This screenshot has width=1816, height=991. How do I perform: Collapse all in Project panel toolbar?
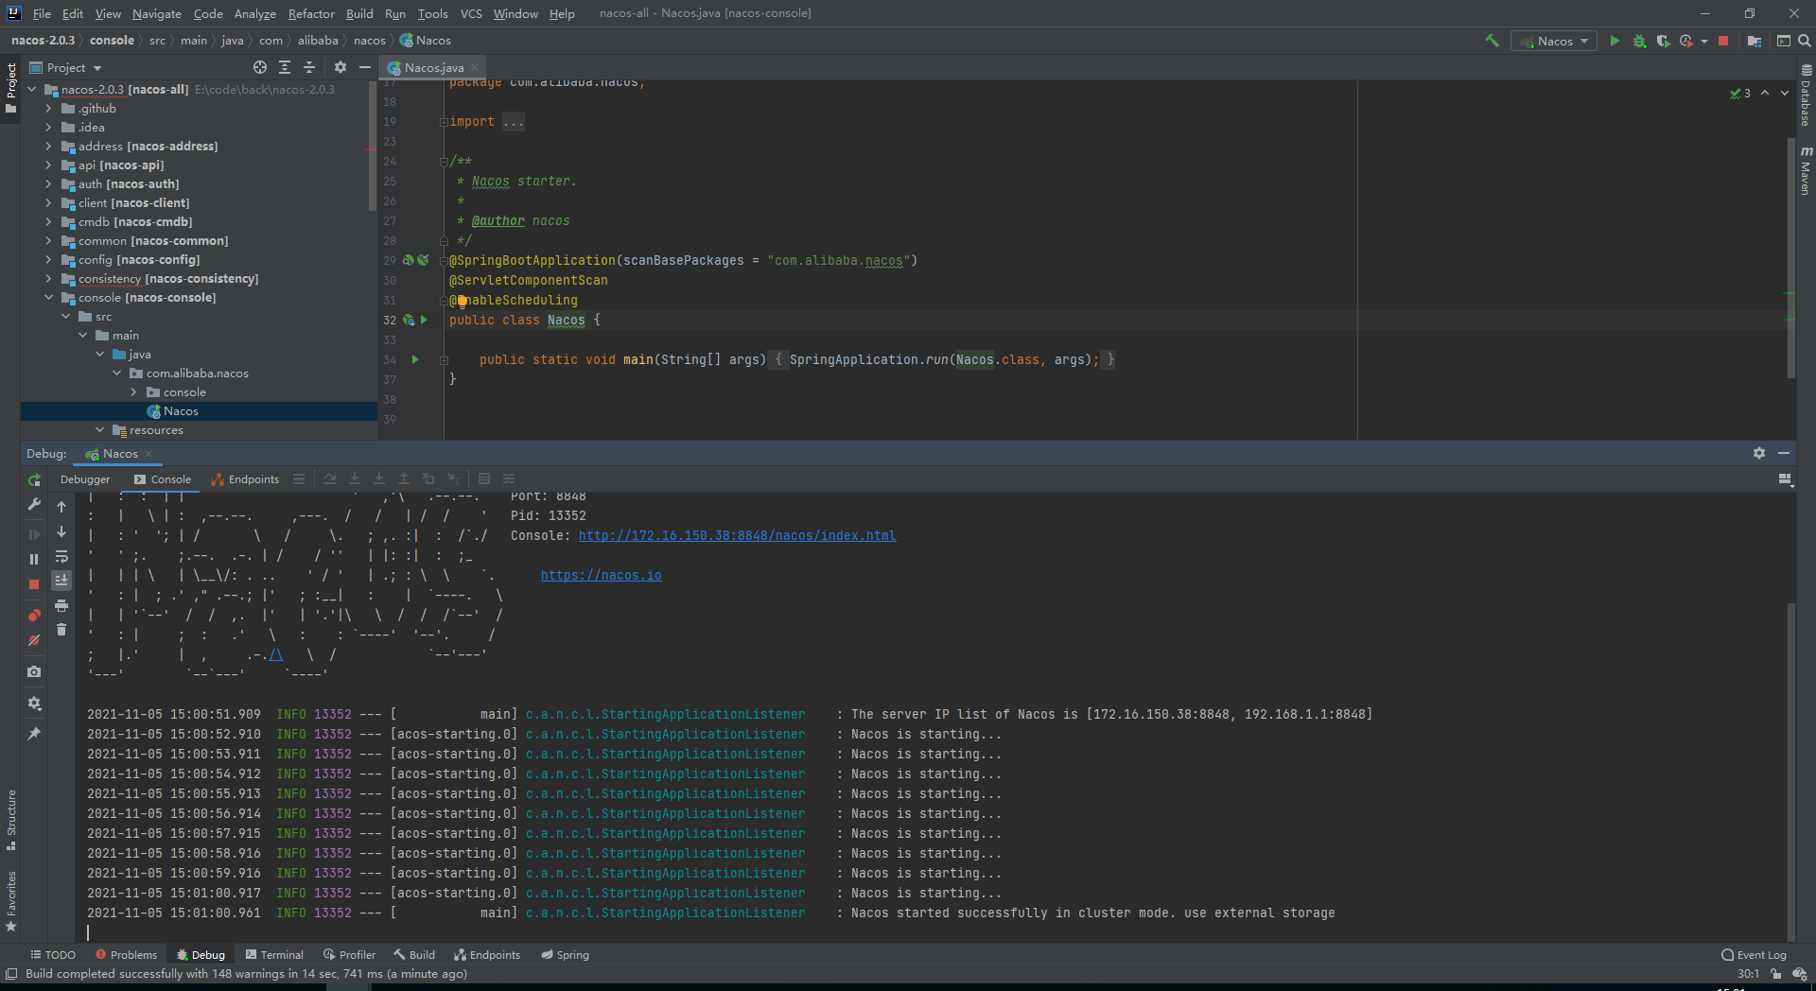(309, 67)
